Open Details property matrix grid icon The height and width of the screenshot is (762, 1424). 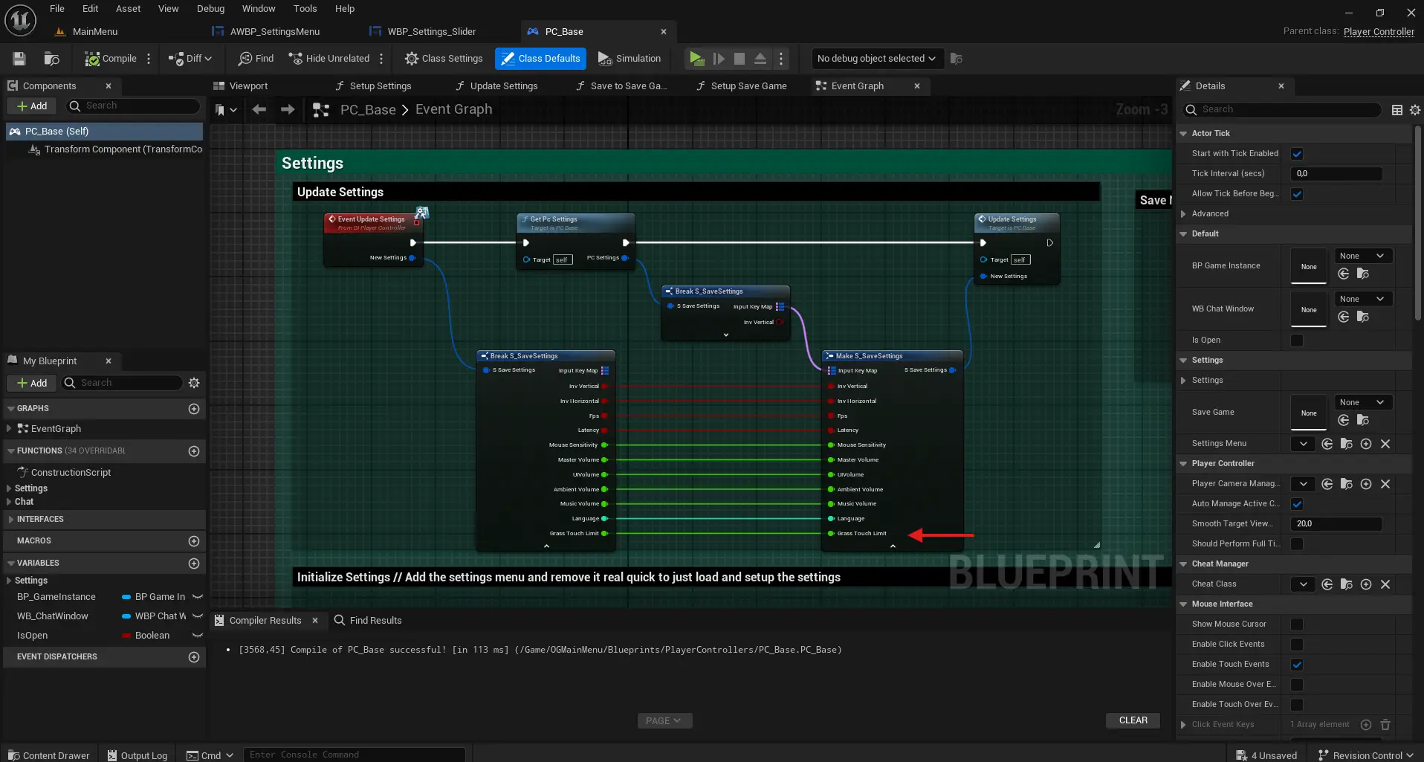(1397, 110)
